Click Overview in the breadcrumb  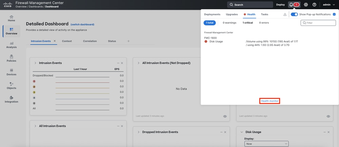pos(21,7)
